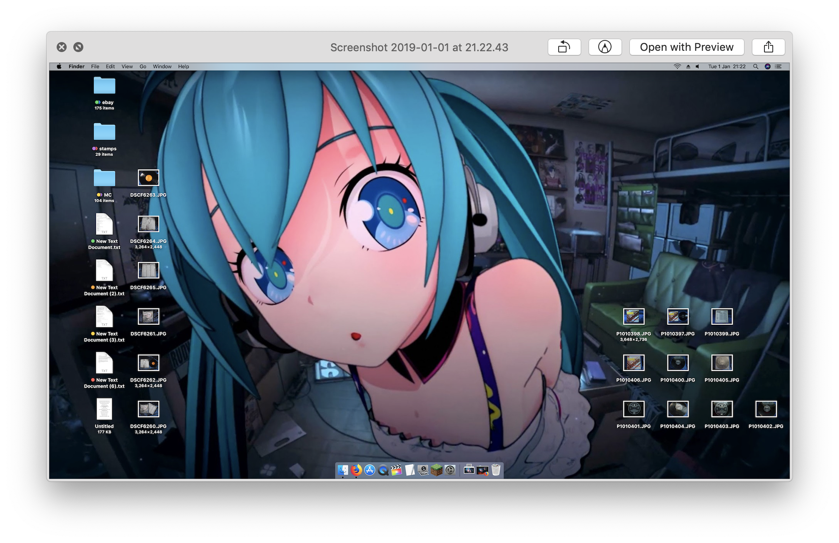Image resolution: width=839 pixels, height=543 pixels.
Task: Click Finder icon in the Dock
Action: click(x=343, y=470)
